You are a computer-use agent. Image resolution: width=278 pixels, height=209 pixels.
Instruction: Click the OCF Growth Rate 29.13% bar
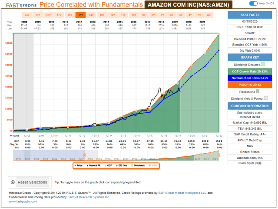click(250, 72)
